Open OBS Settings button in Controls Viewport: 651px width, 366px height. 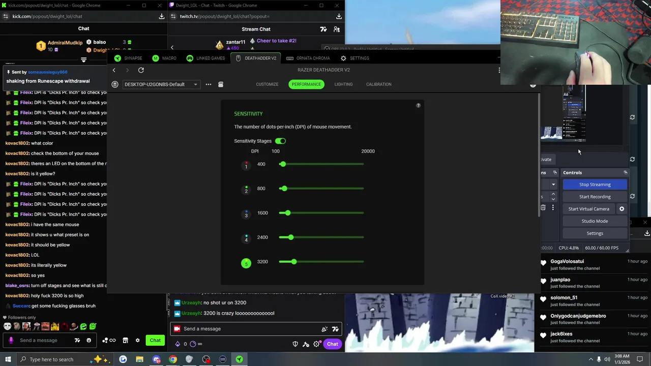click(595, 233)
